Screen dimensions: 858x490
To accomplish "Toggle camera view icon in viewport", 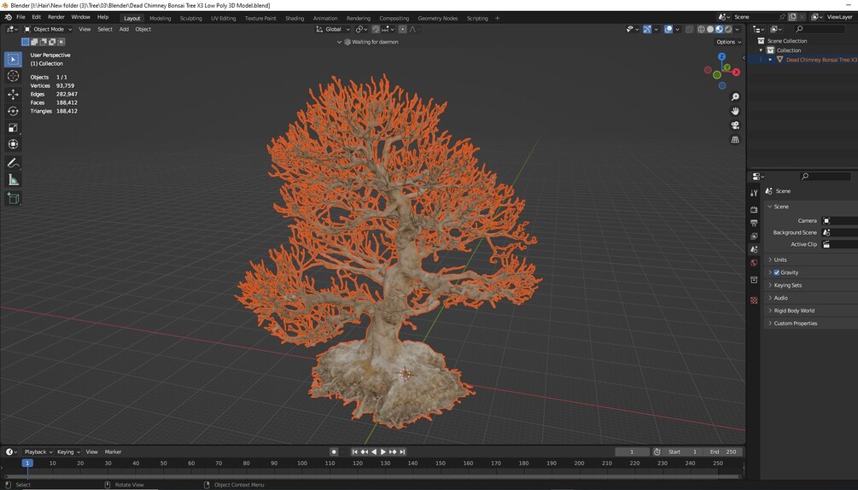I will [x=735, y=125].
